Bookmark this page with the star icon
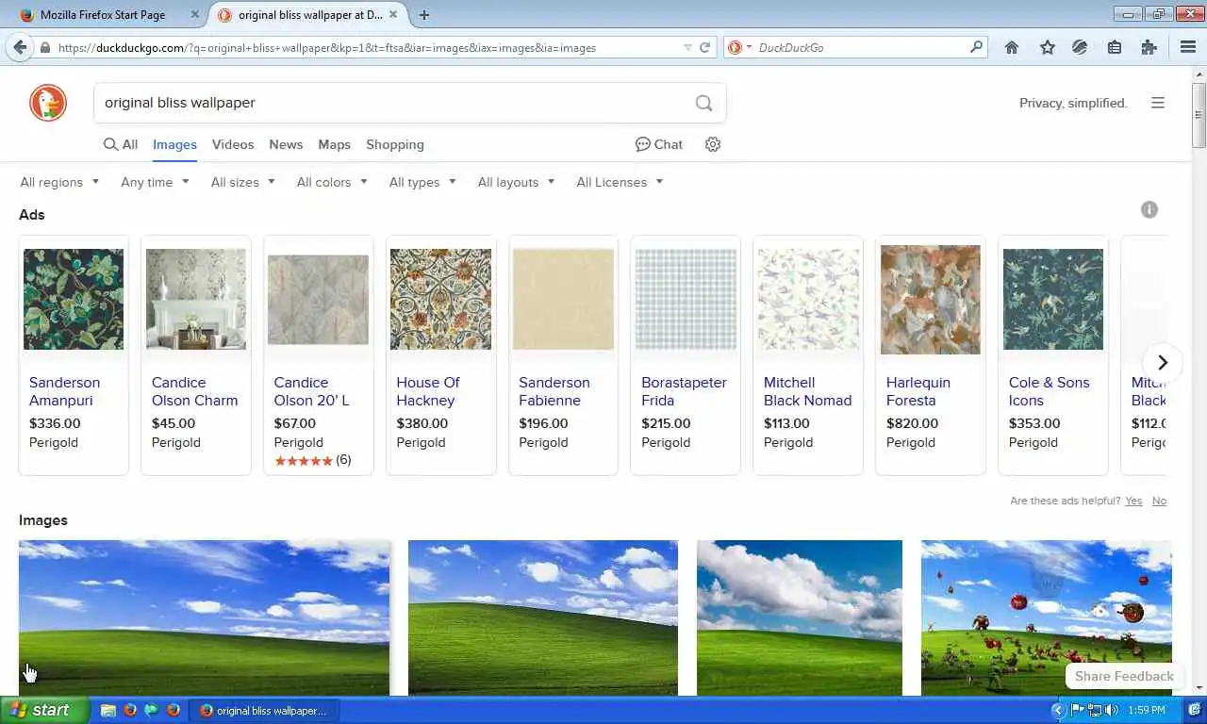 tap(1047, 47)
